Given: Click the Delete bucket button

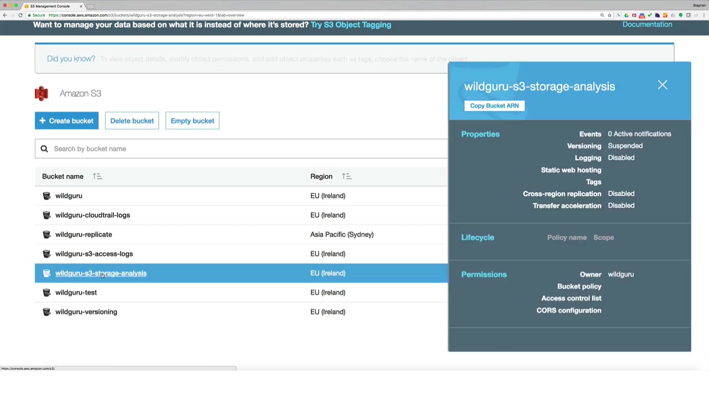Looking at the screenshot, I should 132,121.
